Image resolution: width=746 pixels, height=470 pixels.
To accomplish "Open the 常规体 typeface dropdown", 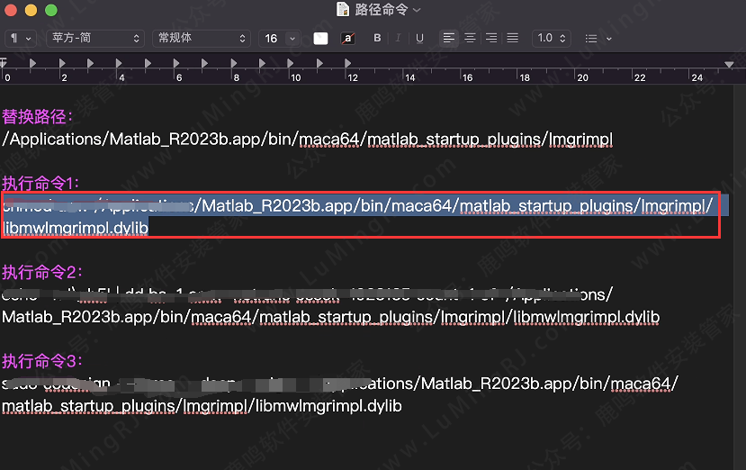I will (201, 38).
